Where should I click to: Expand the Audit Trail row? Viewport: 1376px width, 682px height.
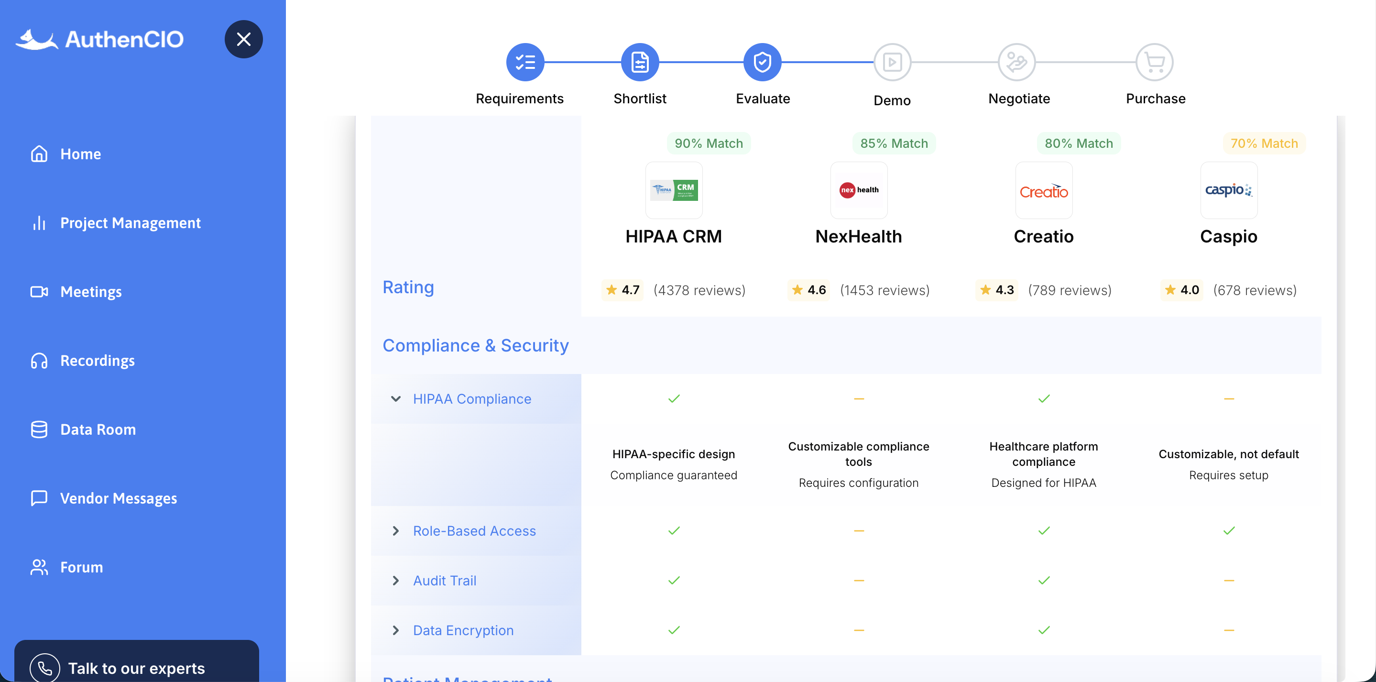[396, 581]
